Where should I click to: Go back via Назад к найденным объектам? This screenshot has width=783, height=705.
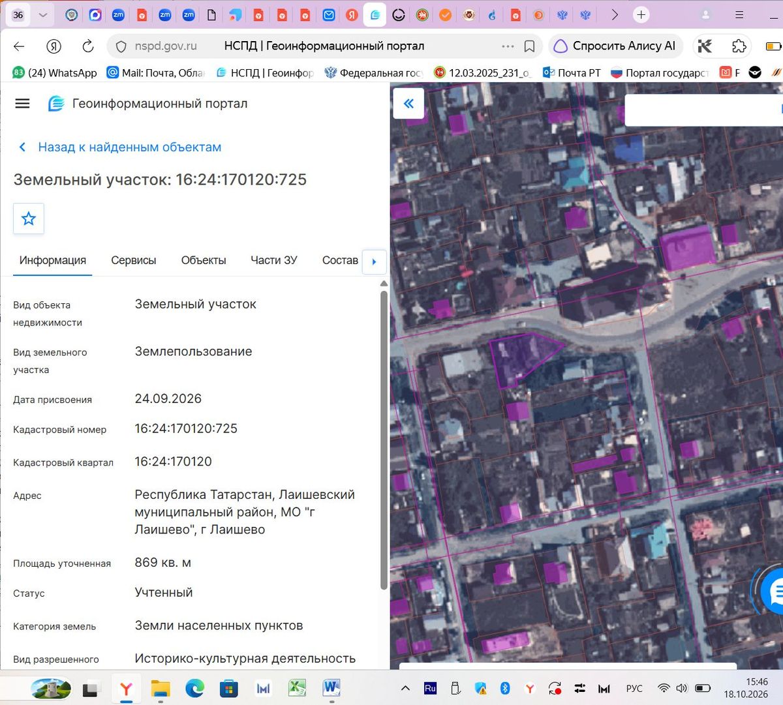pyautogui.click(x=121, y=147)
